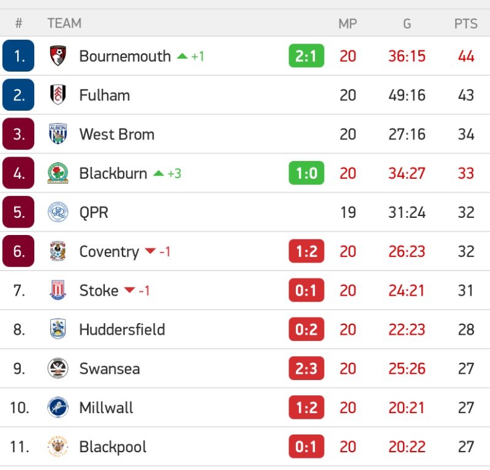
Task: Click the maroon position 6 rank badge
Action: tap(18, 252)
